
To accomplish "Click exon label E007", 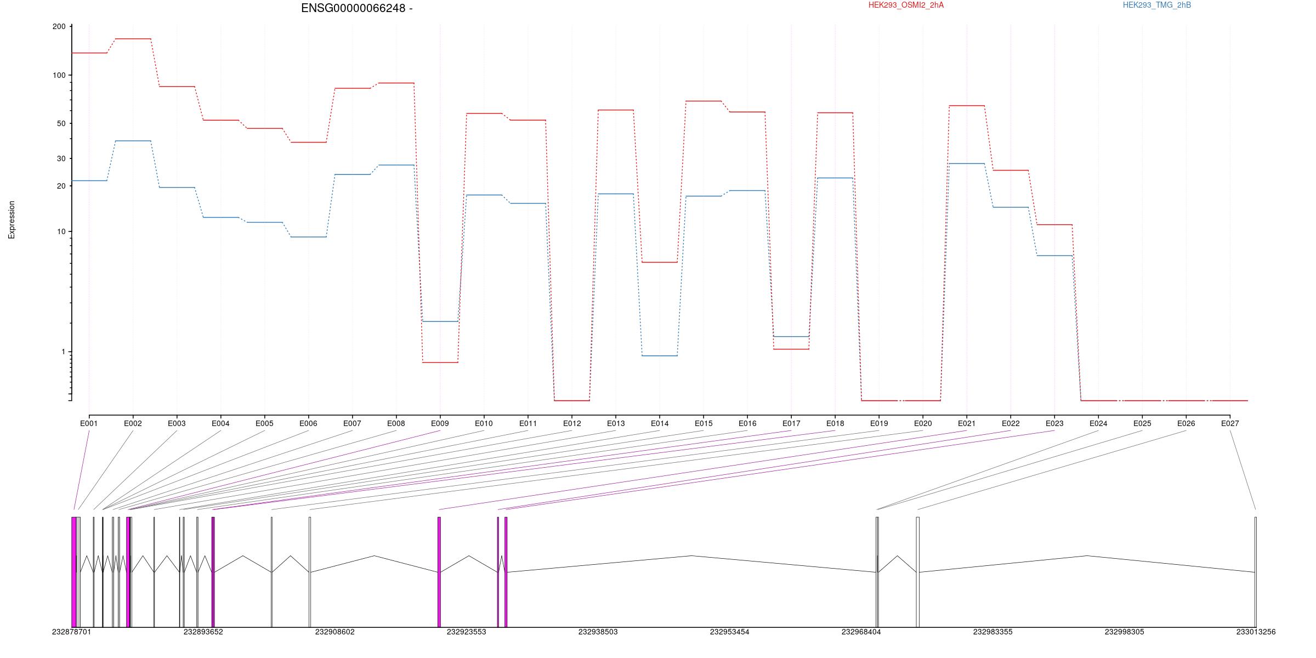I will pyautogui.click(x=352, y=423).
